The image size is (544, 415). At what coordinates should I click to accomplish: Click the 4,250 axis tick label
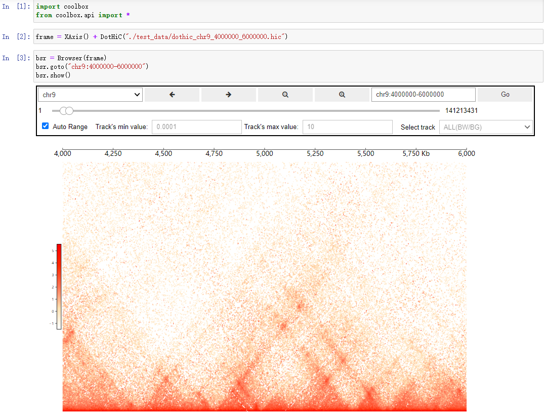point(113,153)
